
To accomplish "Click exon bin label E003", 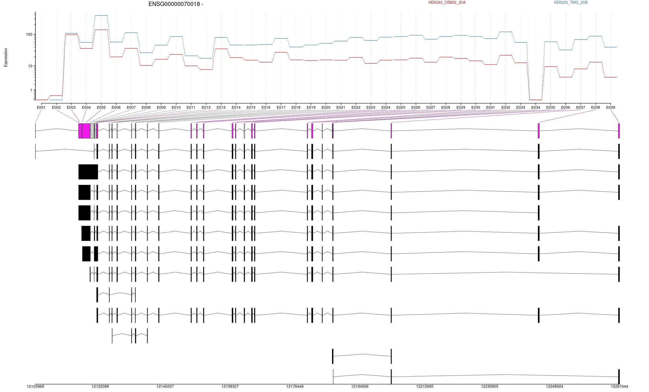I will tap(71, 107).
